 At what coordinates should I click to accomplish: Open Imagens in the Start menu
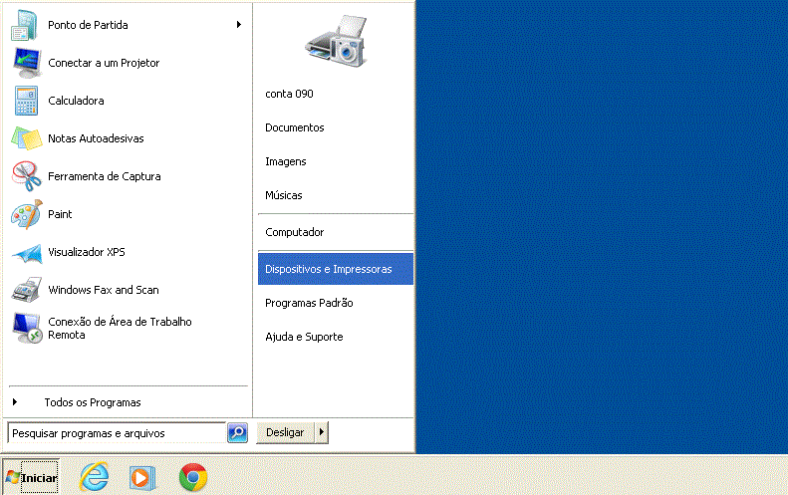click(x=286, y=161)
